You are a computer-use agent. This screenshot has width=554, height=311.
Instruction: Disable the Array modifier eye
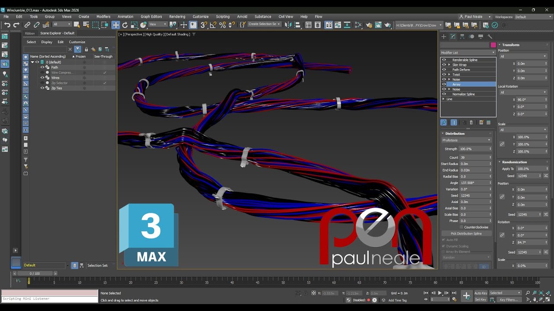click(x=444, y=84)
